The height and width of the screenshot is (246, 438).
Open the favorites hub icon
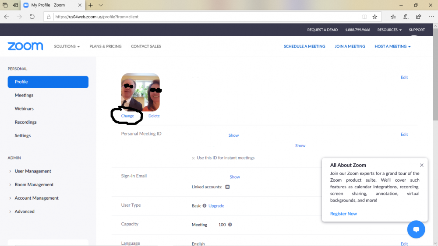tap(393, 17)
